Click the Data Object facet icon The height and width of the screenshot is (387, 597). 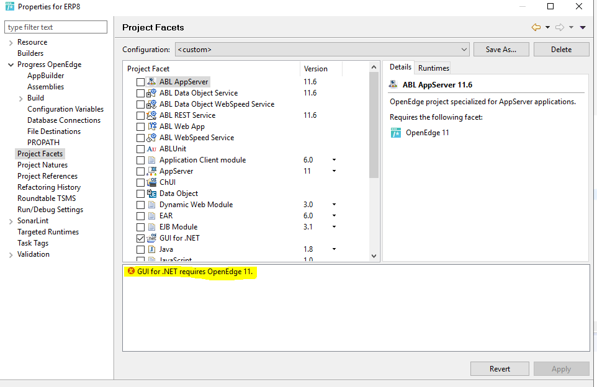click(x=151, y=193)
